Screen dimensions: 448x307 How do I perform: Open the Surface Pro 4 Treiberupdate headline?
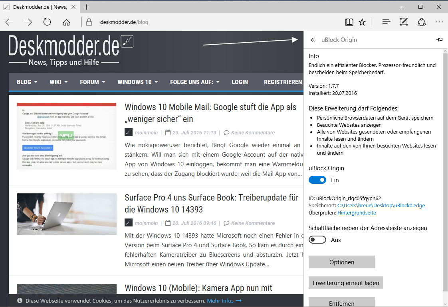(x=212, y=203)
